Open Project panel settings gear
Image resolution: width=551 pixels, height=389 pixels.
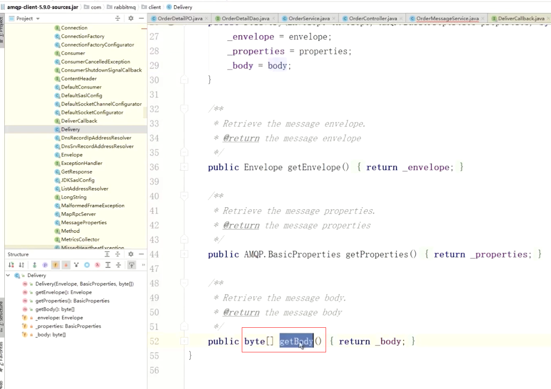131,18
